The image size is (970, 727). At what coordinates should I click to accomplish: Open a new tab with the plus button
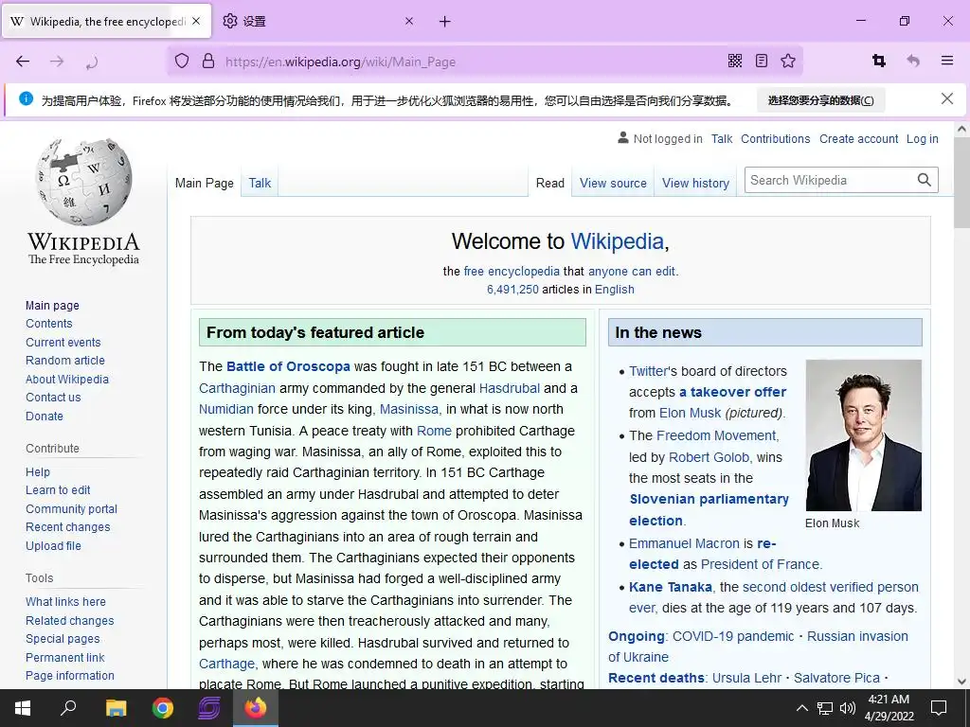pos(445,22)
